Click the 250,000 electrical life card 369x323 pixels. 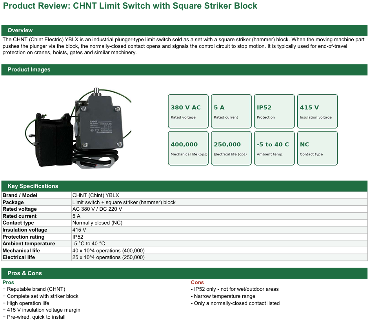pos(231,148)
